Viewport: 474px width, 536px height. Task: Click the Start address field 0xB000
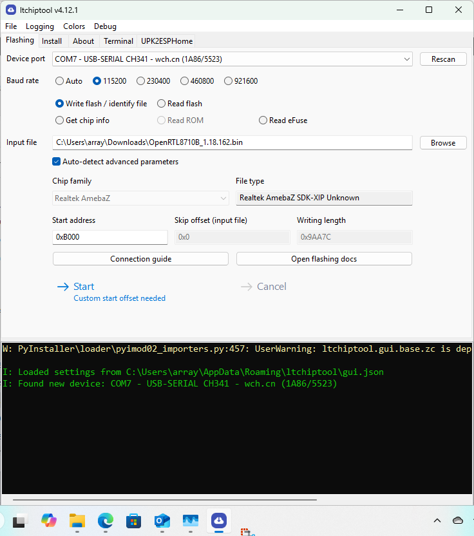pyautogui.click(x=109, y=237)
